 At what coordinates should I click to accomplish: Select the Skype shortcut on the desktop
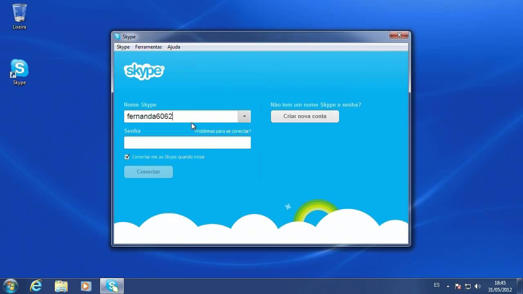(x=19, y=72)
